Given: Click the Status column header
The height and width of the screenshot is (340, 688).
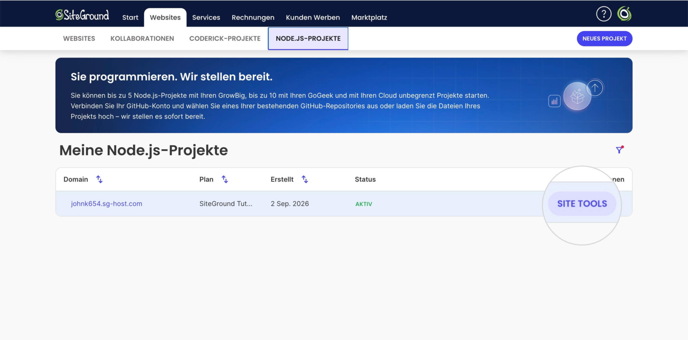Looking at the screenshot, I should click(x=365, y=179).
